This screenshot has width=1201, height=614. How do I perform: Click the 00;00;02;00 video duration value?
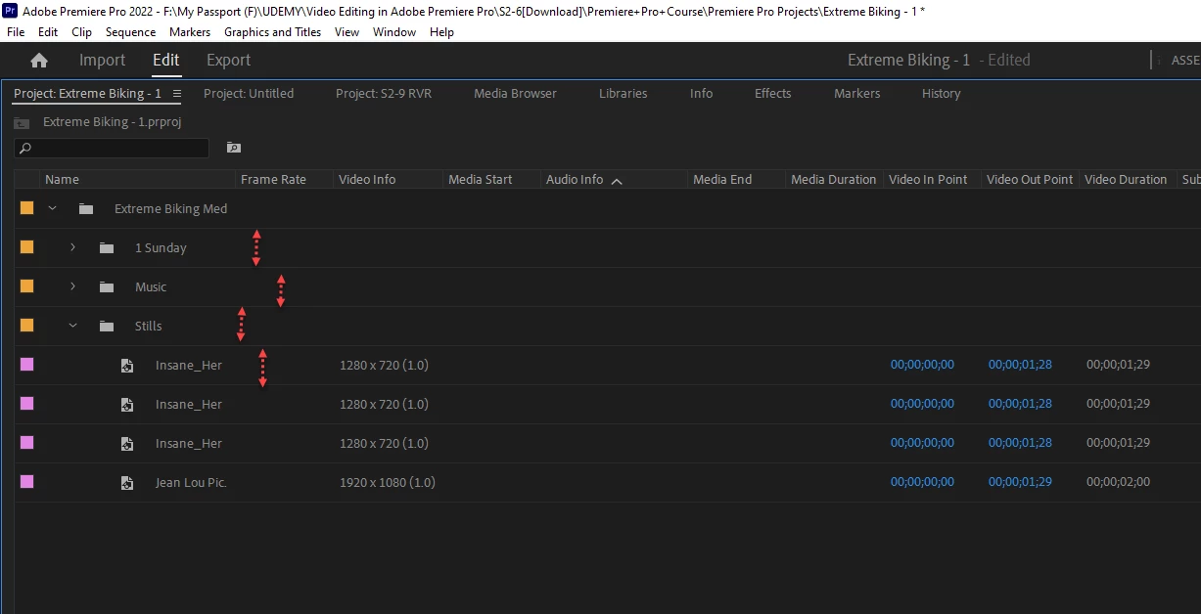click(x=1118, y=482)
